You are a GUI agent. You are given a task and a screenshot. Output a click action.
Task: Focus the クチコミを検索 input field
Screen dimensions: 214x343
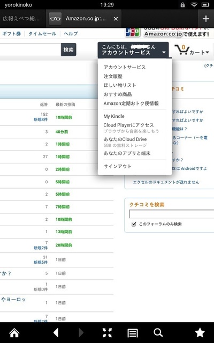coord(172,214)
